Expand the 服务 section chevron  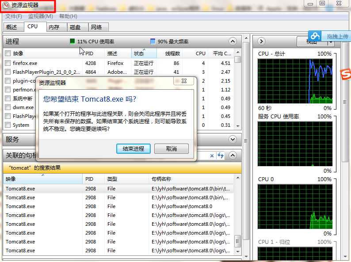coord(233,139)
